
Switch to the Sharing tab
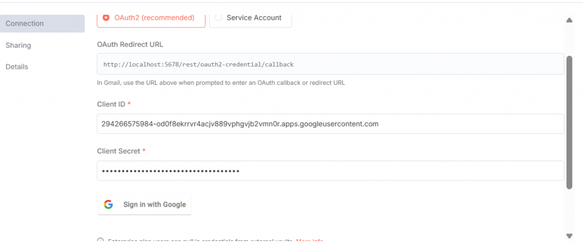point(18,45)
